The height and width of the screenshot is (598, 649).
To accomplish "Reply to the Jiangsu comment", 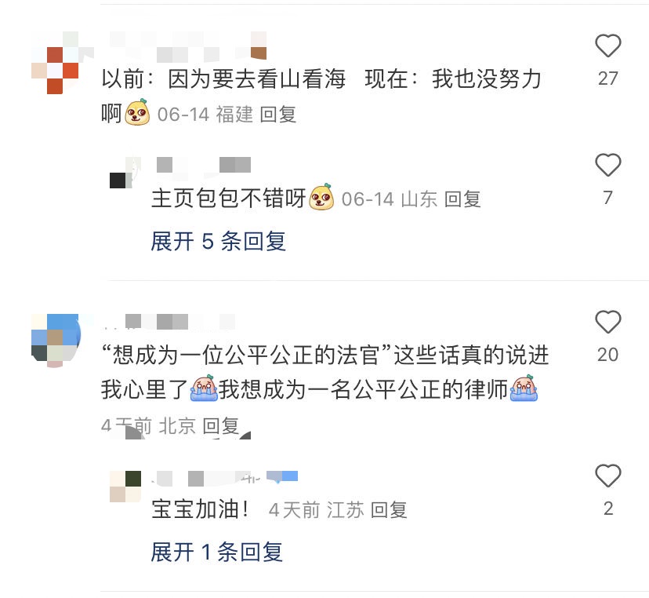I will (389, 510).
